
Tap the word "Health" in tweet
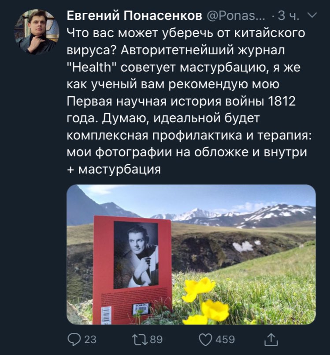(93, 67)
